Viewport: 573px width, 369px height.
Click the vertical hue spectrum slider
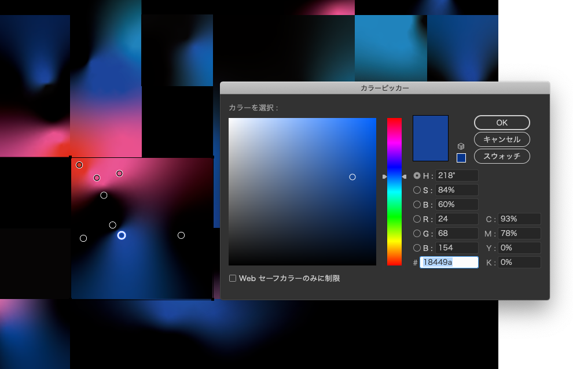[x=394, y=191]
